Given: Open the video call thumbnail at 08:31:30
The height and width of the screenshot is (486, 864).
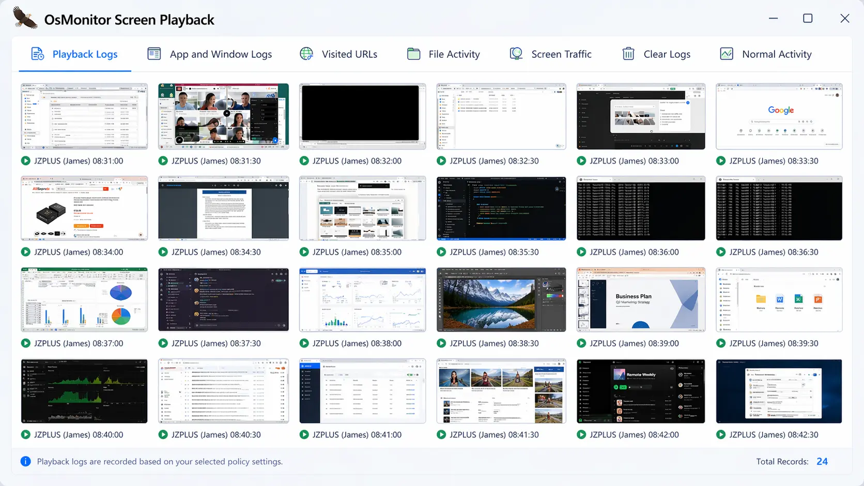Looking at the screenshot, I should pyautogui.click(x=223, y=117).
